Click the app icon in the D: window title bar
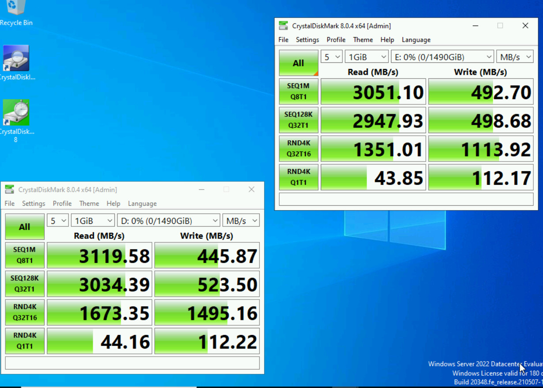 (9, 189)
